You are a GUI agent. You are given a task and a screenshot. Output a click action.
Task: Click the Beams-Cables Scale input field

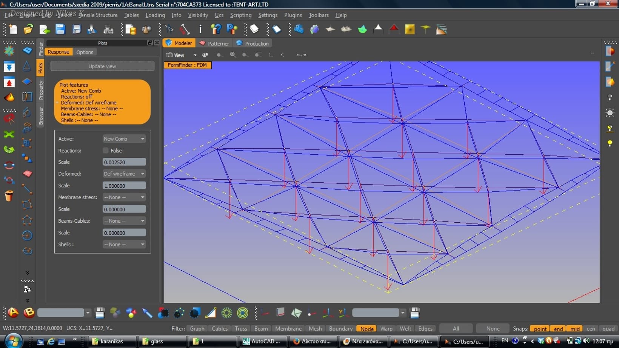point(124,233)
